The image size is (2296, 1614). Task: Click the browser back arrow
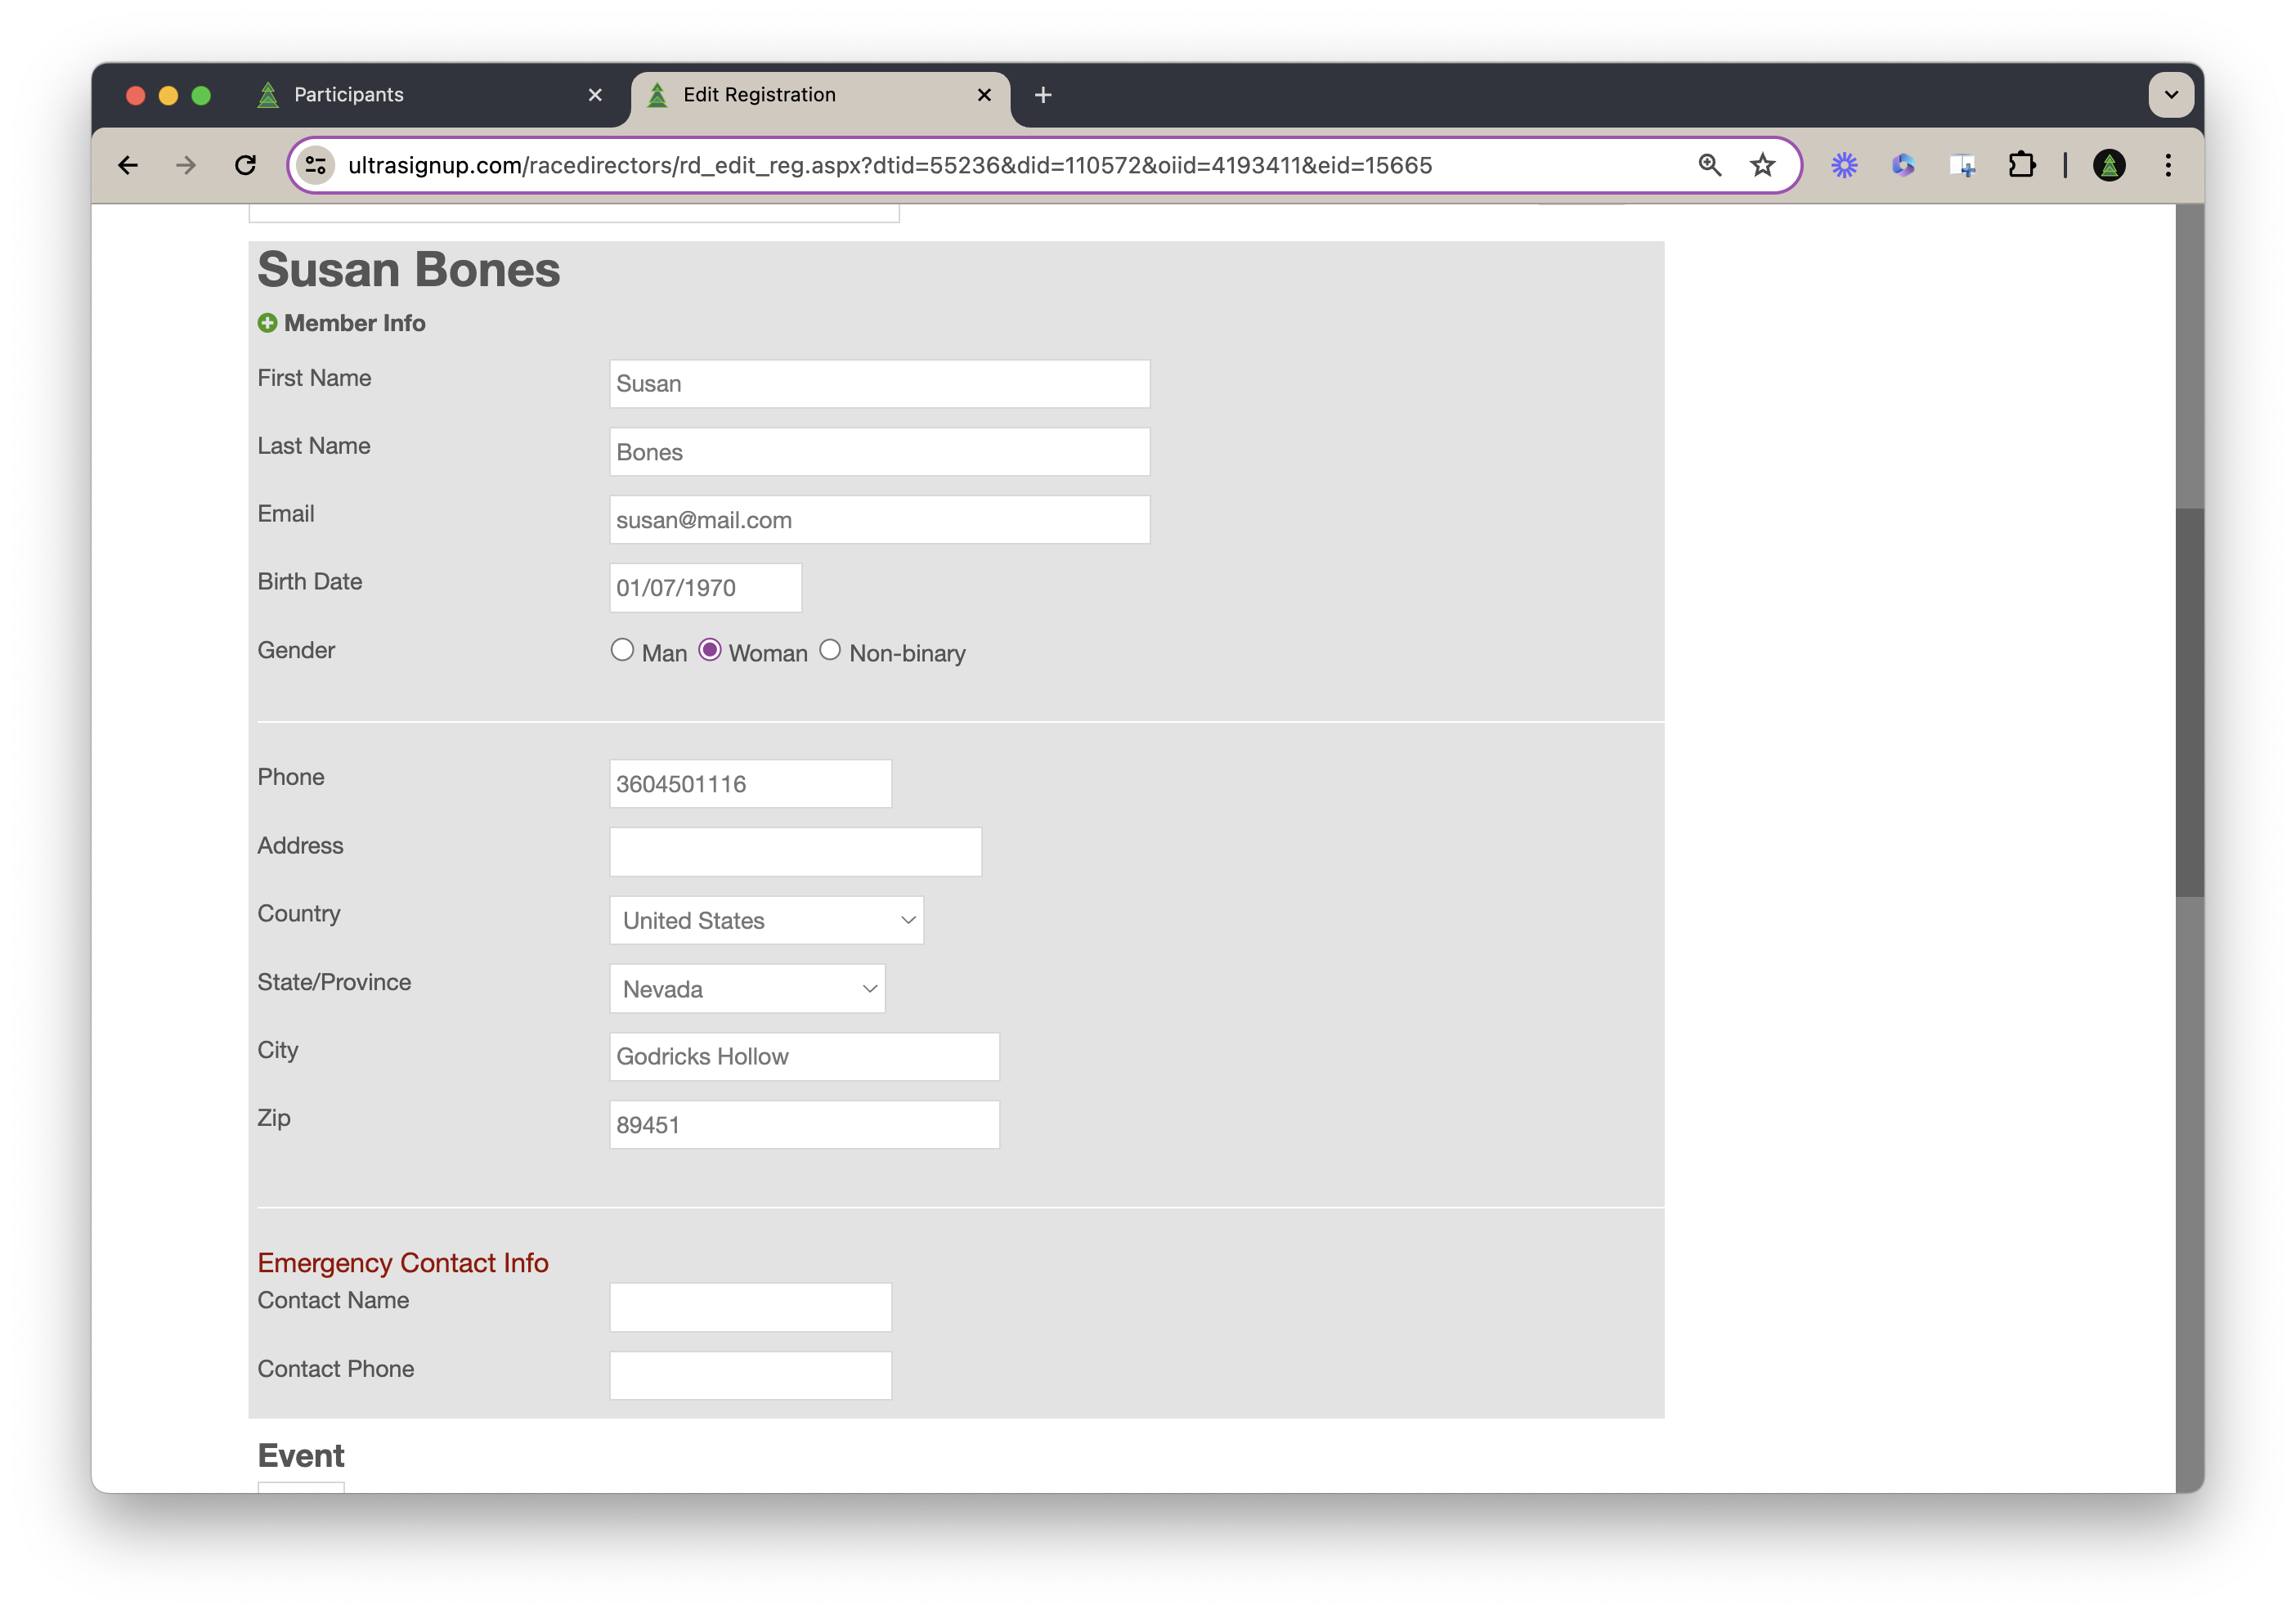(128, 165)
